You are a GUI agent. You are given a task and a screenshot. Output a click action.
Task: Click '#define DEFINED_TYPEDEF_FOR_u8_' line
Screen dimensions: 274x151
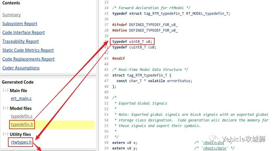145,30
